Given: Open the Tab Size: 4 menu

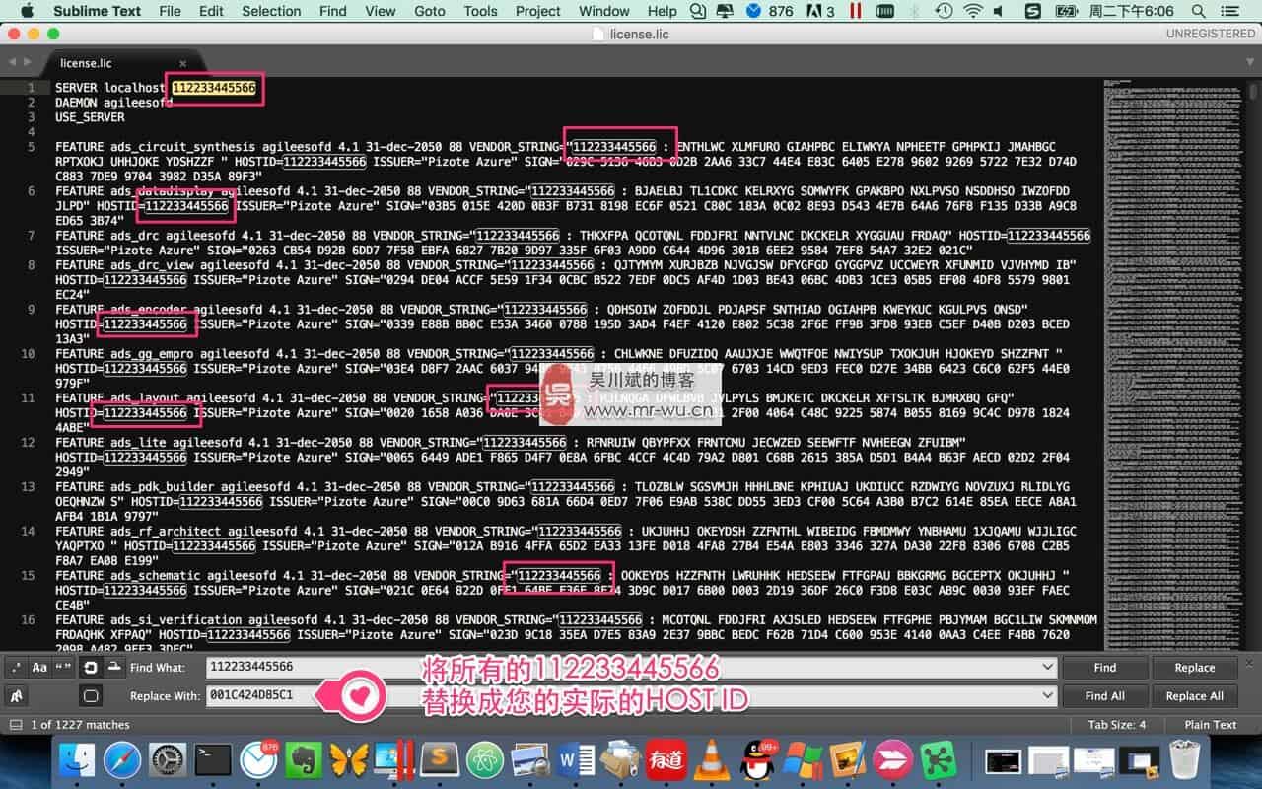Looking at the screenshot, I should pyautogui.click(x=1116, y=725).
